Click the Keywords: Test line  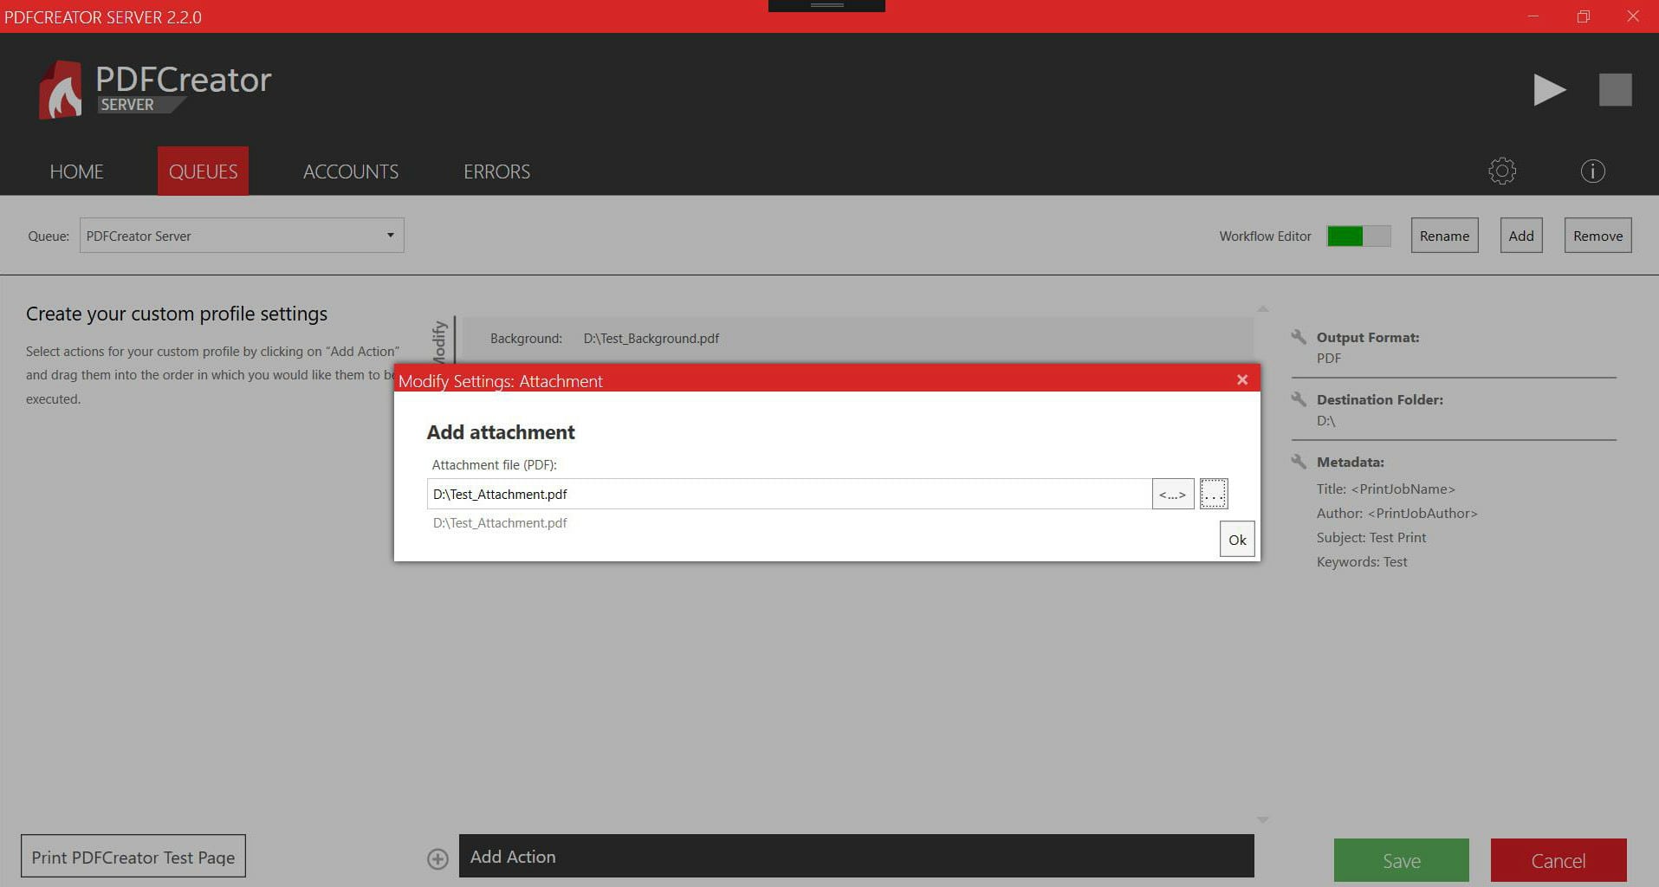tap(1361, 561)
